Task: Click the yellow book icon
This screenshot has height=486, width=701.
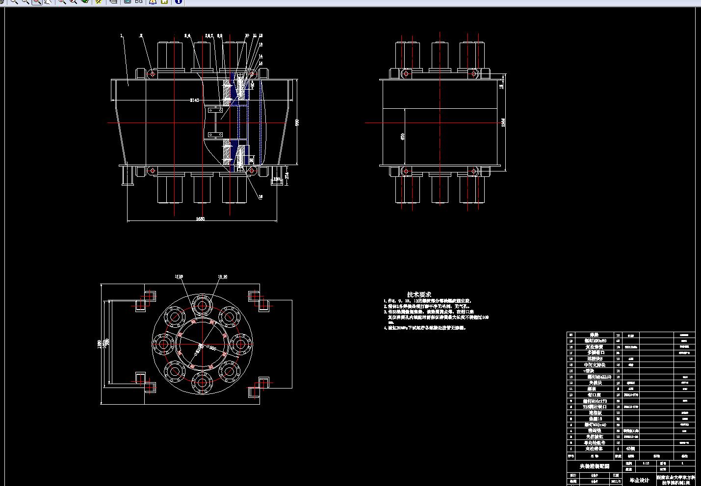Action: click(153, 2)
